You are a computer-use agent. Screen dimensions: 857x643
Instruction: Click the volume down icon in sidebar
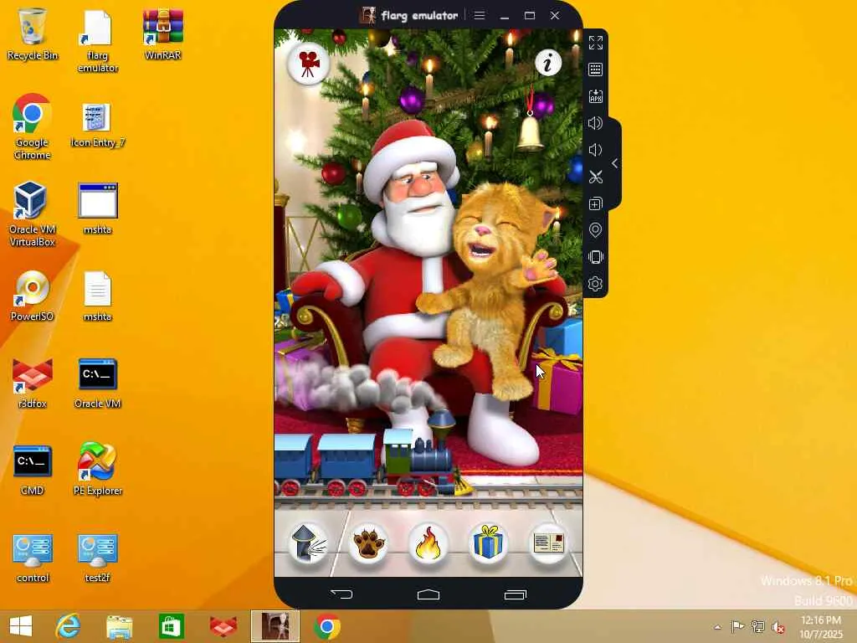[595, 150]
